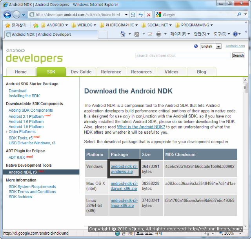Select the SDK tab
Screen dimensions: 251x239
51,72
